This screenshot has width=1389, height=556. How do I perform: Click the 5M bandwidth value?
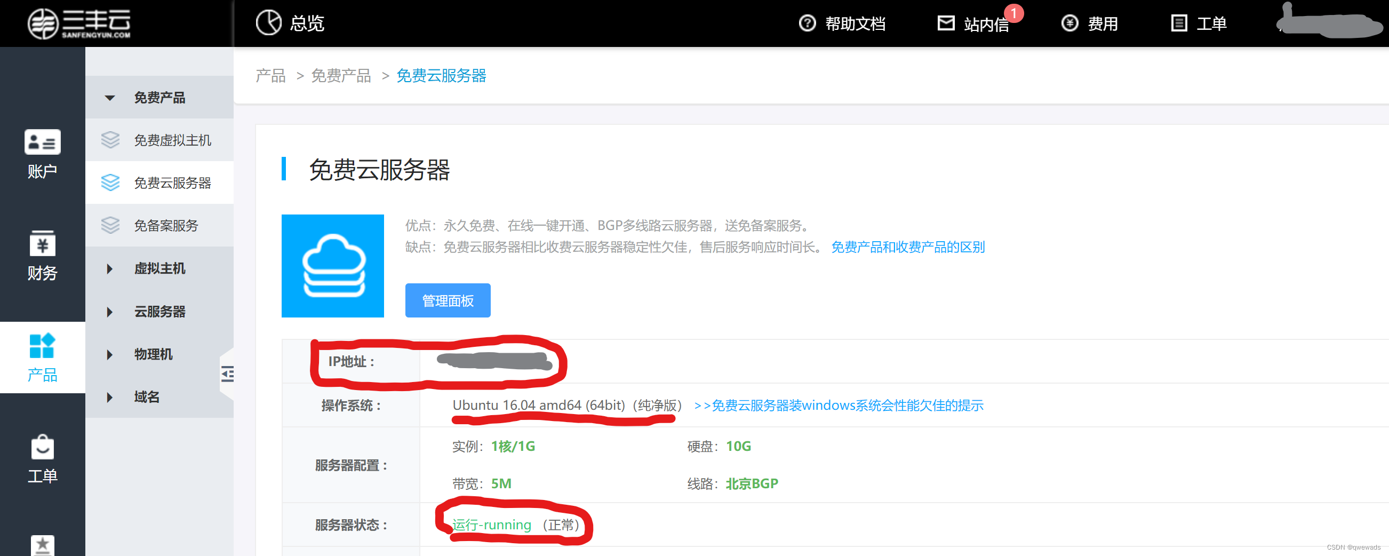pos(501,484)
